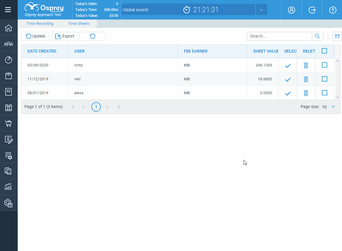342x251 pixels.
Task: Click the logout arrow icon
Action: [x=312, y=10]
